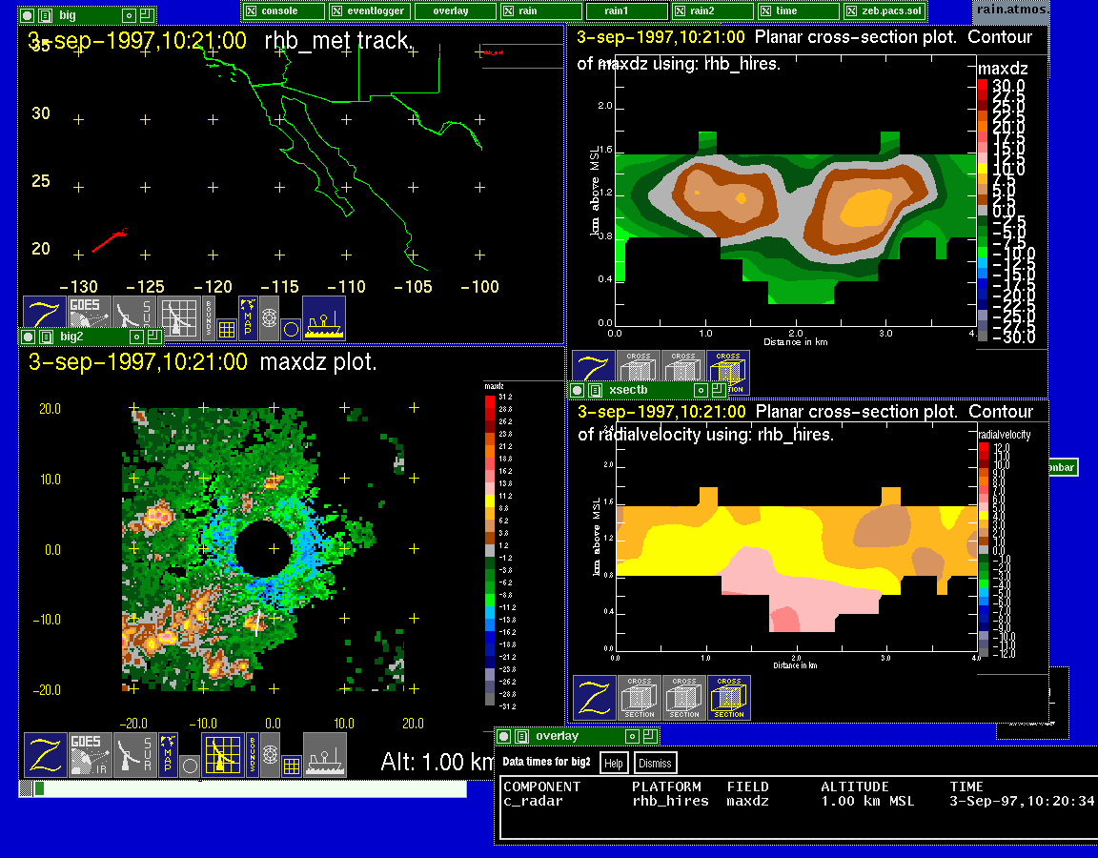Image resolution: width=1098 pixels, height=858 pixels.
Task: Toggle the BOUNDS icon in big2 window
Action: tap(253, 754)
